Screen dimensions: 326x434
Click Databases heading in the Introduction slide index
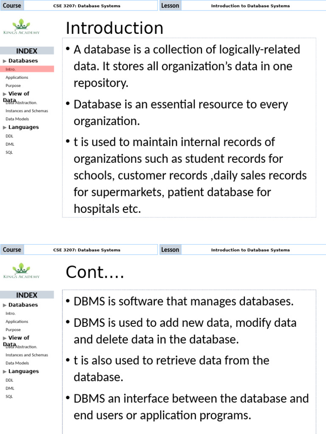23,61
